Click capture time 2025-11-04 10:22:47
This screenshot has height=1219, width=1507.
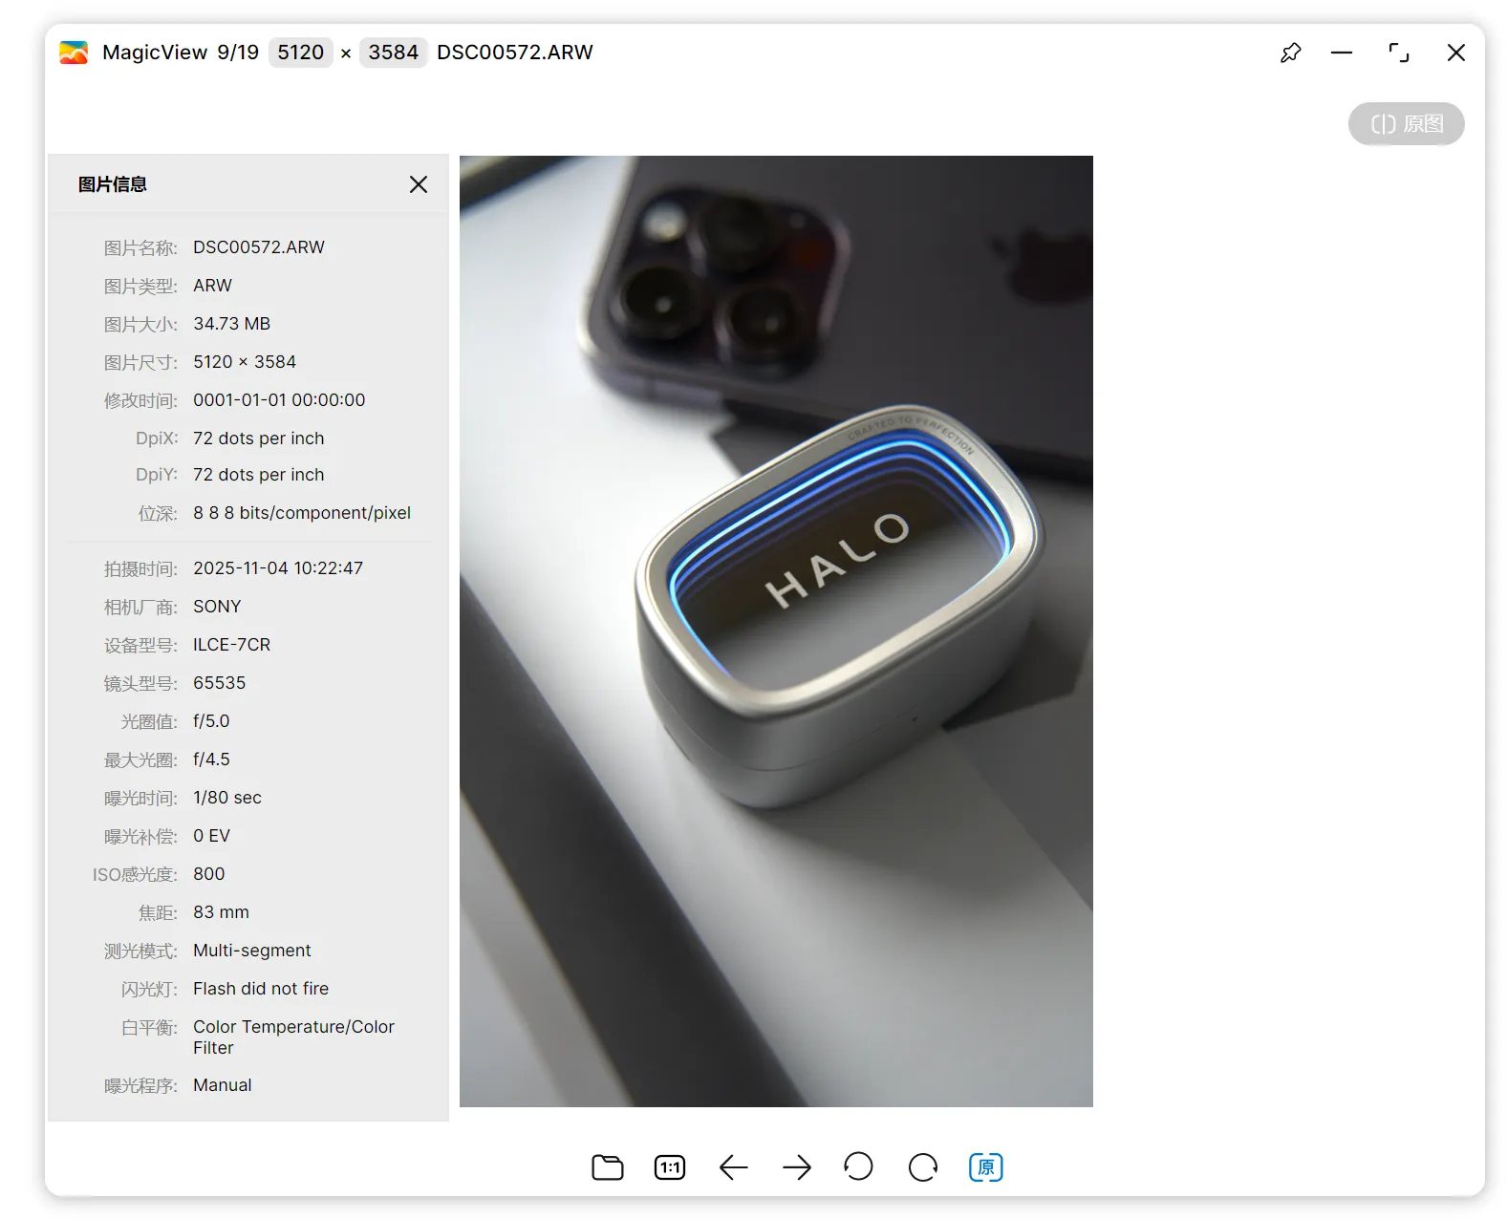(x=278, y=568)
